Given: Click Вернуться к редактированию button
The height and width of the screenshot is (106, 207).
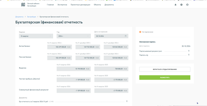Looking at the screenshot, I should 165,69.
